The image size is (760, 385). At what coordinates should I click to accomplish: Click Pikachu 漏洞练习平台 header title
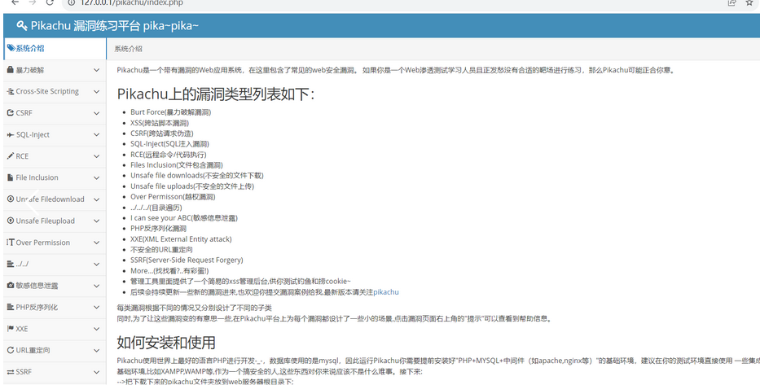[114, 26]
